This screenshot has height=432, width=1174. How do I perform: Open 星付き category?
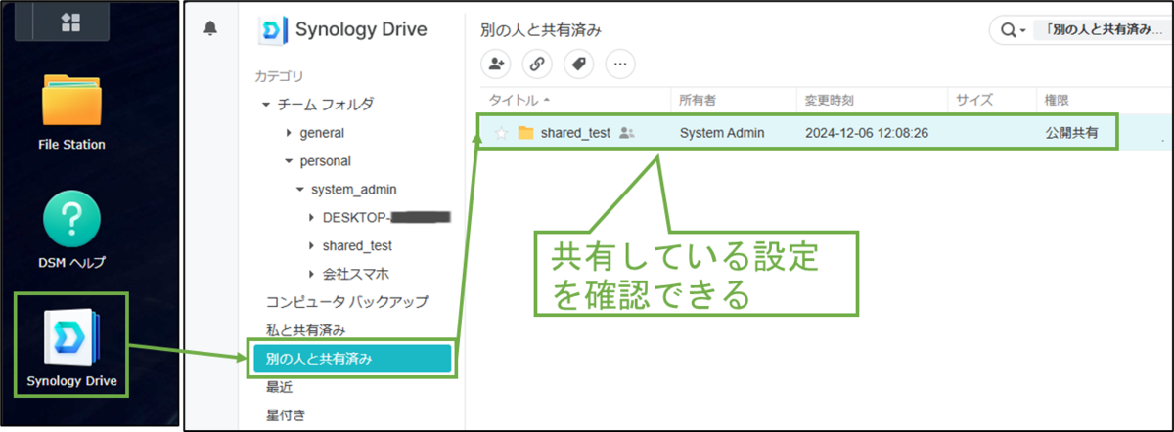(x=286, y=415)
